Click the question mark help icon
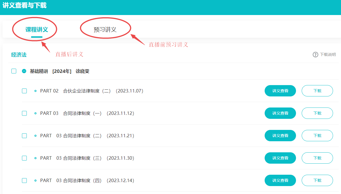341x194 pixels. click(x=315, y=55)
